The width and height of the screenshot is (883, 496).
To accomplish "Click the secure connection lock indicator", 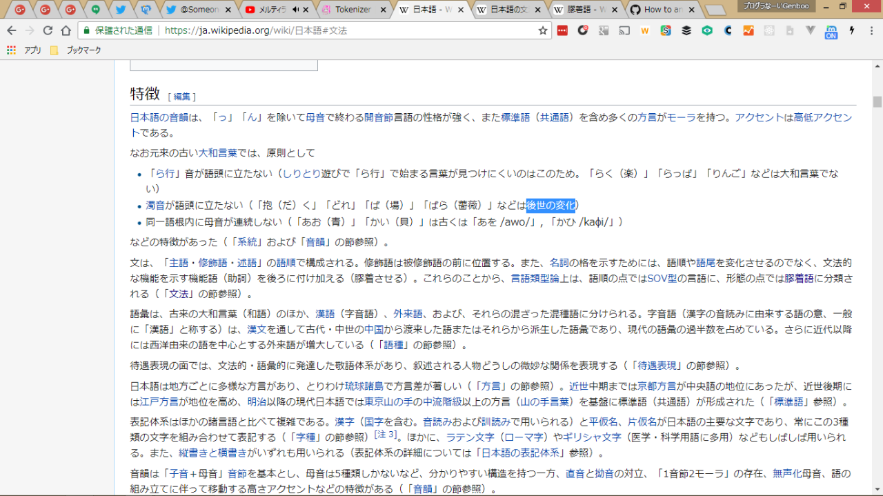I will pos(86,30).
